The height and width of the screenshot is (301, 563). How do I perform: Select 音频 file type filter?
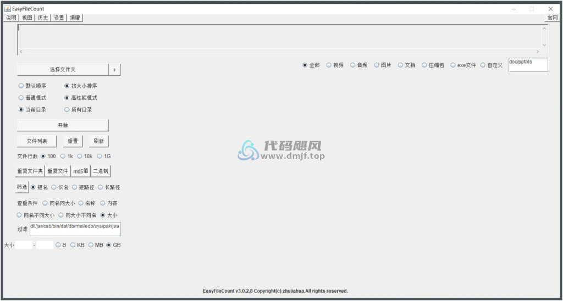click(x=358, y=65)
